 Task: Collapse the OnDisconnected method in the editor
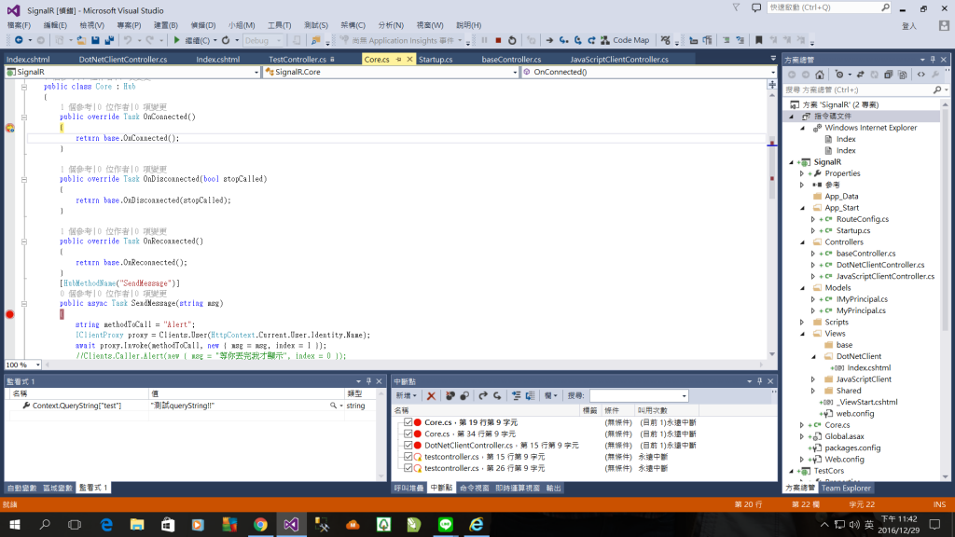(23, 180)
